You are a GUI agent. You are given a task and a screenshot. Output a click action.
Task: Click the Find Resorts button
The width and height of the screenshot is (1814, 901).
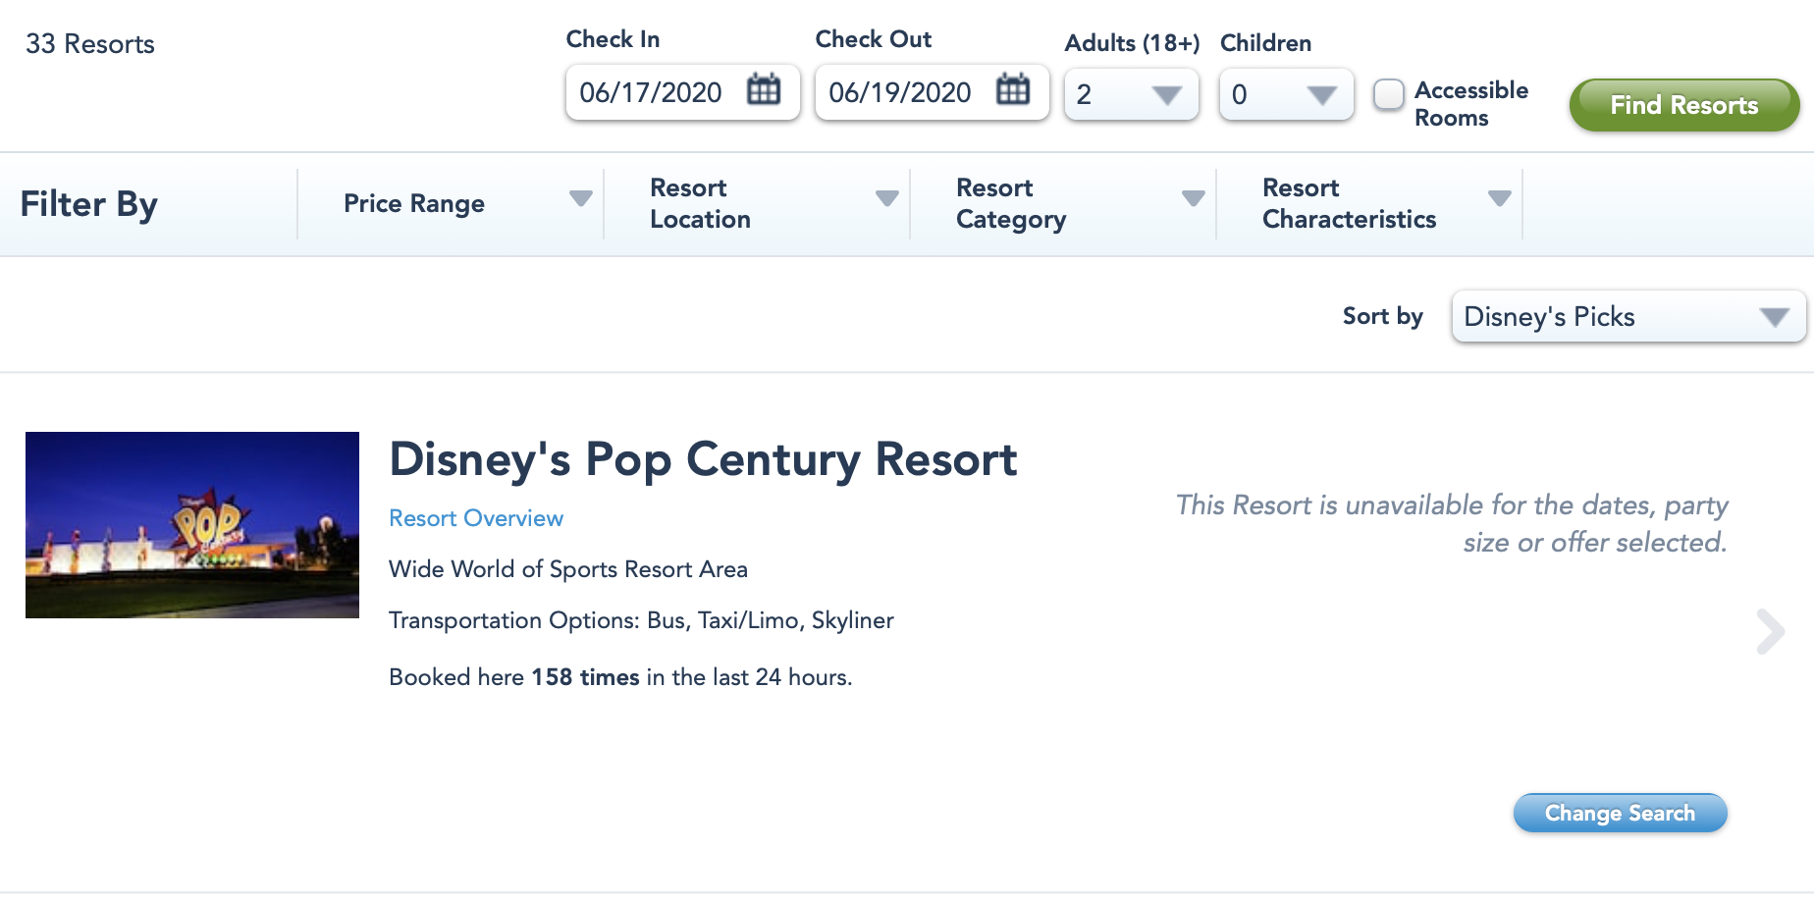point(1683,105)
